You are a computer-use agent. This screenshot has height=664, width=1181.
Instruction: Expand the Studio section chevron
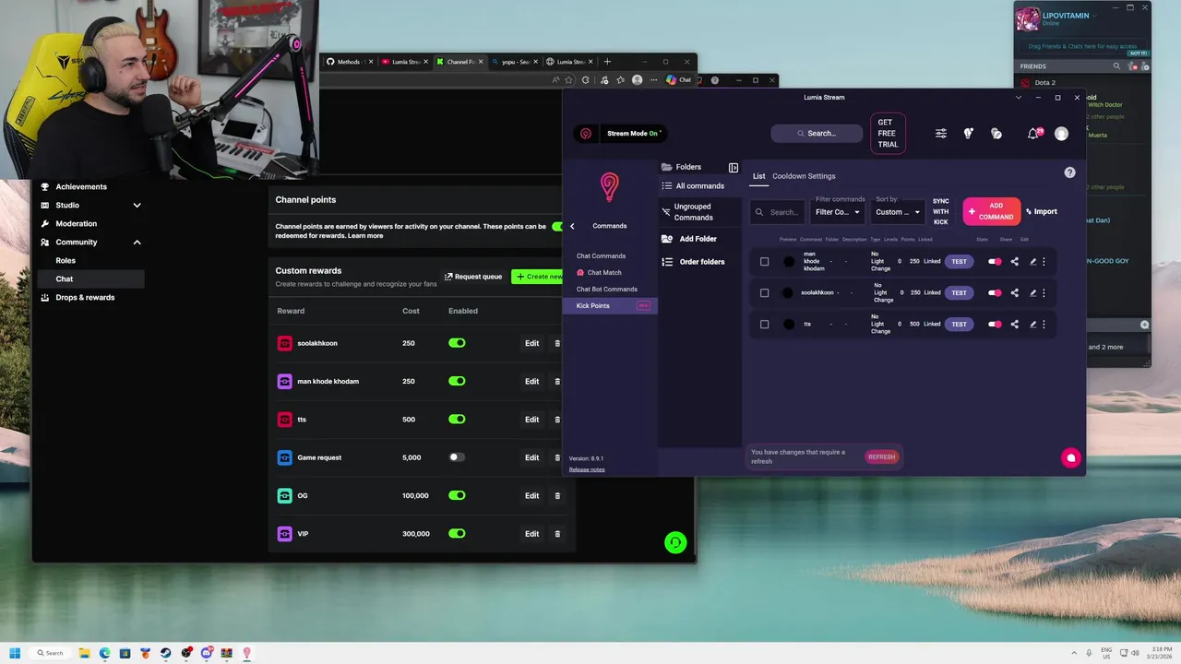[137, 206]
